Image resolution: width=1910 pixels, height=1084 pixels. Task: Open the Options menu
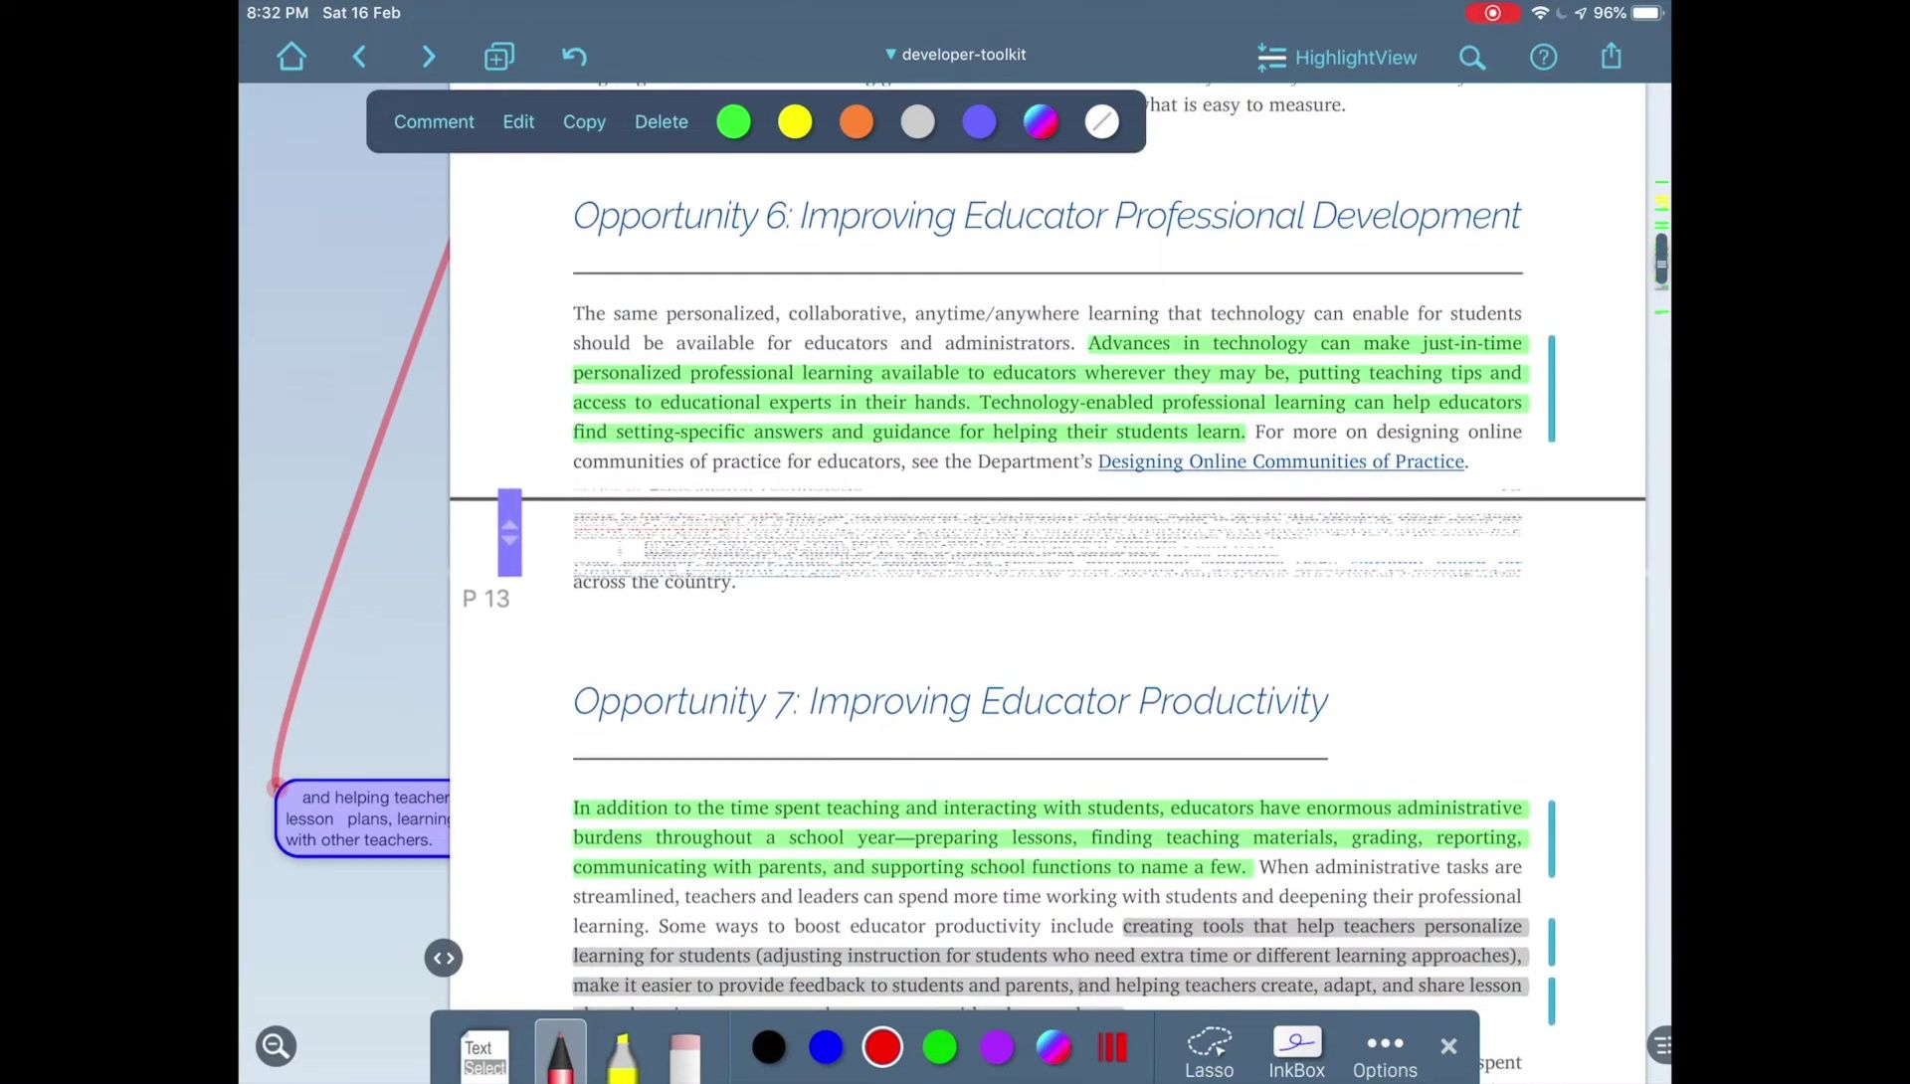tap(1385, 1055)
